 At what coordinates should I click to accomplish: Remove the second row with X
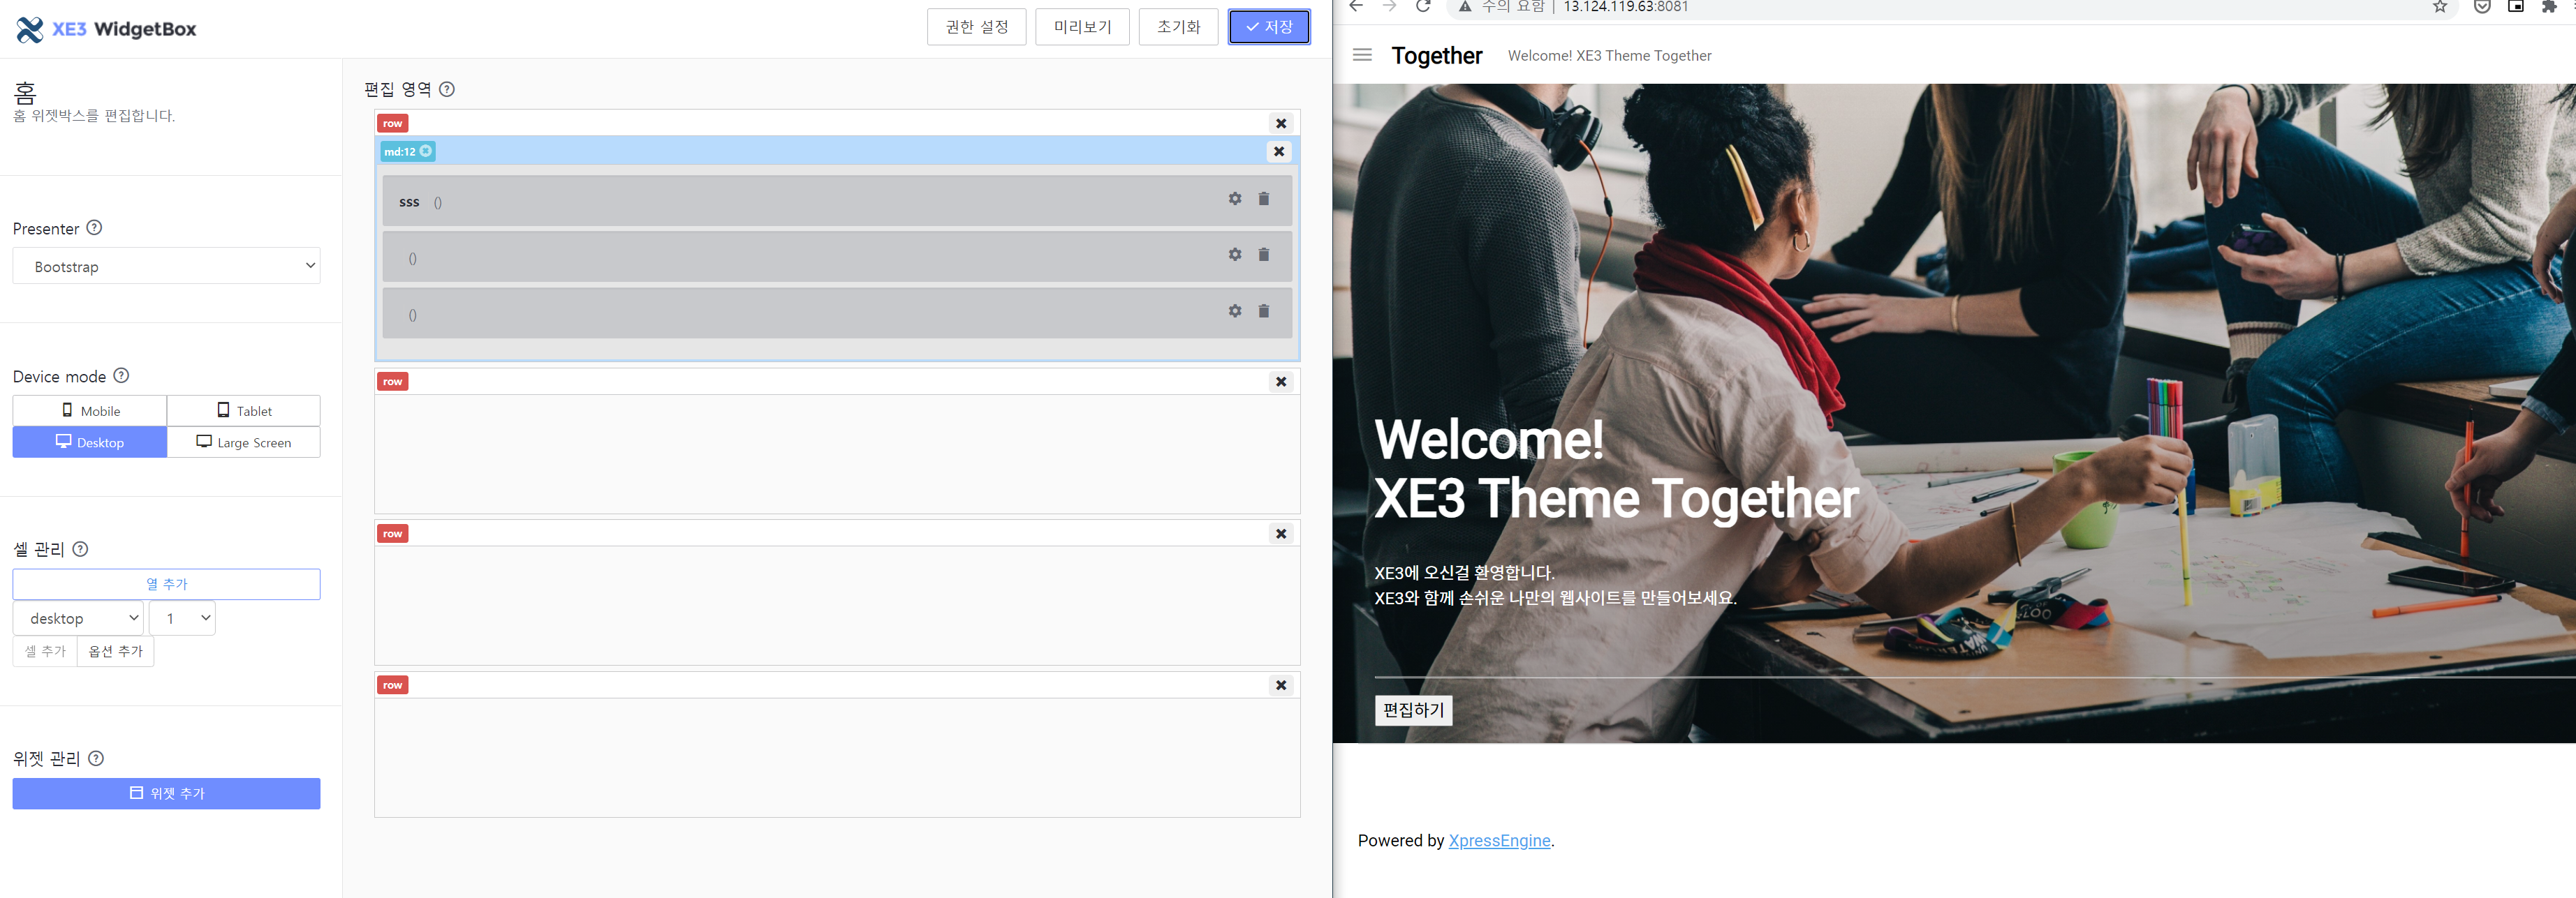tap(1281, 382)
